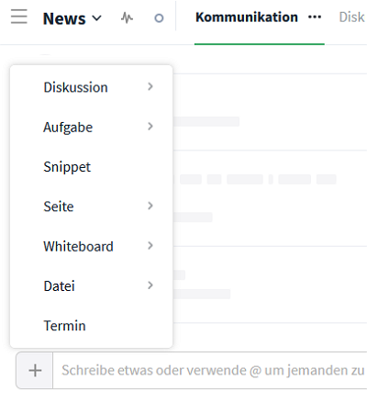Expand the Datei submenu arrow

coord(150,285)
